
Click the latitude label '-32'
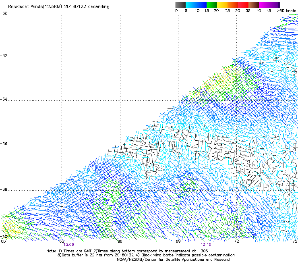4,56
